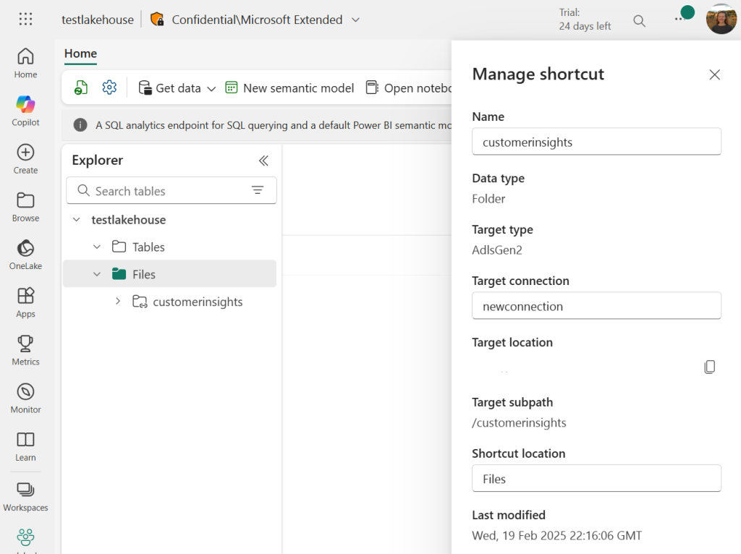Click the testlakehouse title in header
Screen dimensions: 741x554
pyautogui.click(x=98, y=20)
